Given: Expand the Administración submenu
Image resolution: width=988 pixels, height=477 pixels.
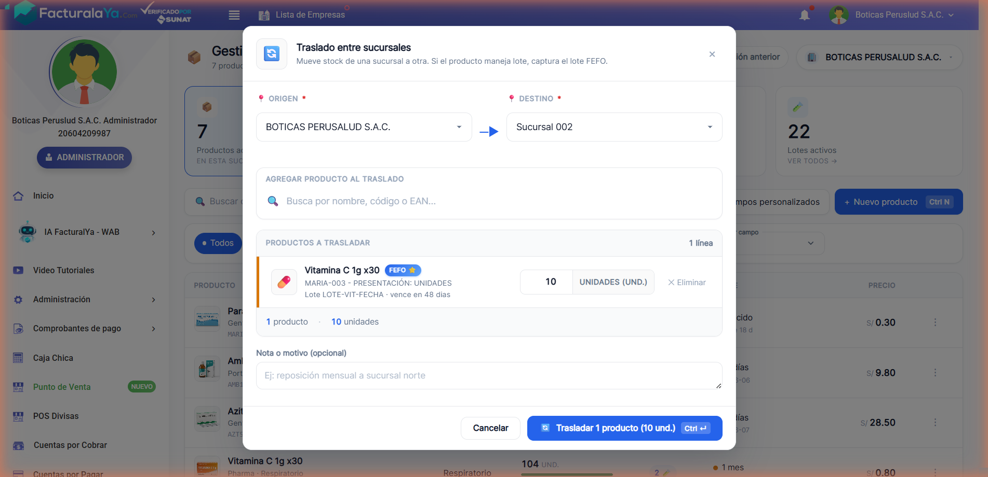Looking at the screenshot, I should pos(153,300).
